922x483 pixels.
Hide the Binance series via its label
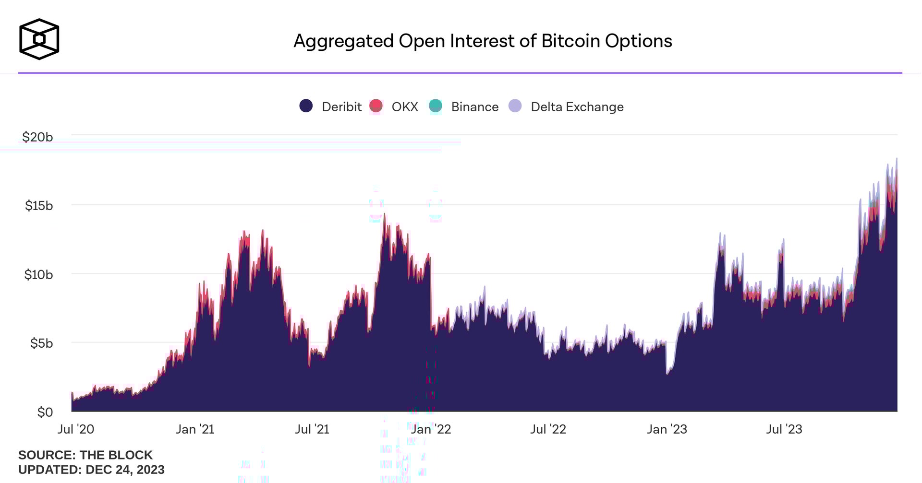tap(474, 106)
